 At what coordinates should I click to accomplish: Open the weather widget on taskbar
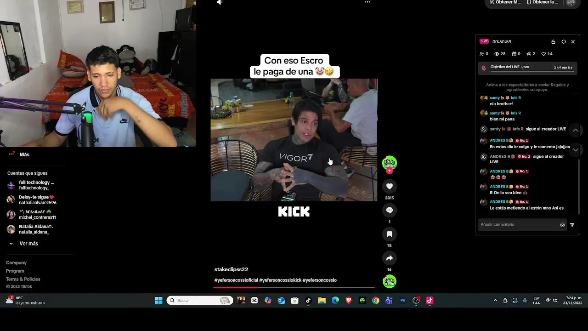(25, 301)
